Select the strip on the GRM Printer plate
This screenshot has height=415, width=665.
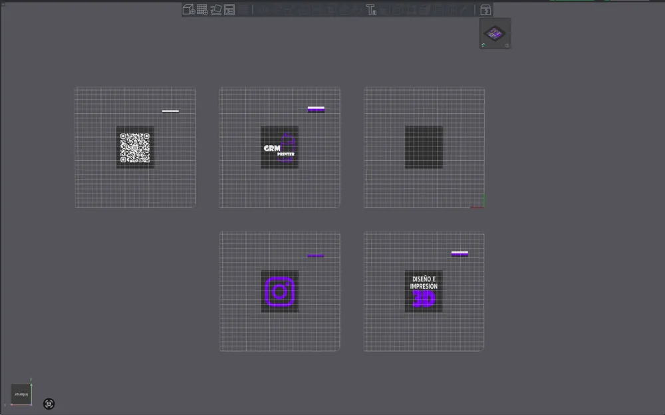click(x=316, y=109)
